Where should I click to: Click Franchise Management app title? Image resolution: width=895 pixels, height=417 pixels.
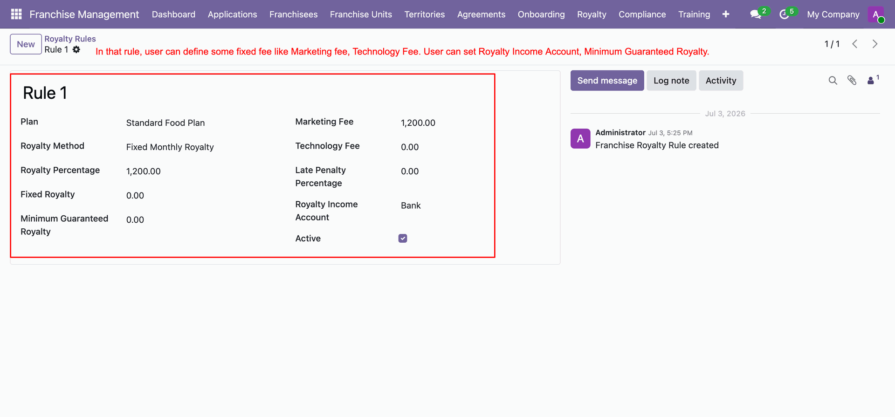[84, 14]
